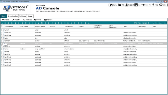Click Rollback toolbar button
This screenshot has height=95, width=168.
click(x=27, y=20)
